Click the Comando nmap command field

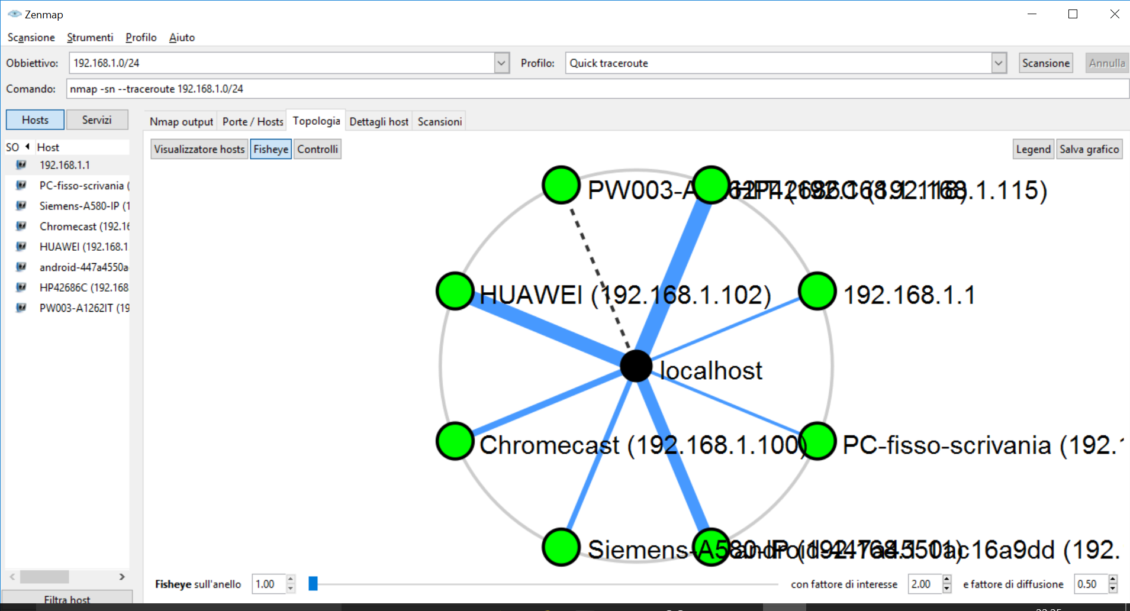(x=597, y=89)
